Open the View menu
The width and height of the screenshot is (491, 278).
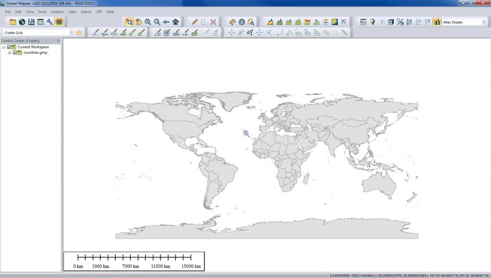(30, 12)
